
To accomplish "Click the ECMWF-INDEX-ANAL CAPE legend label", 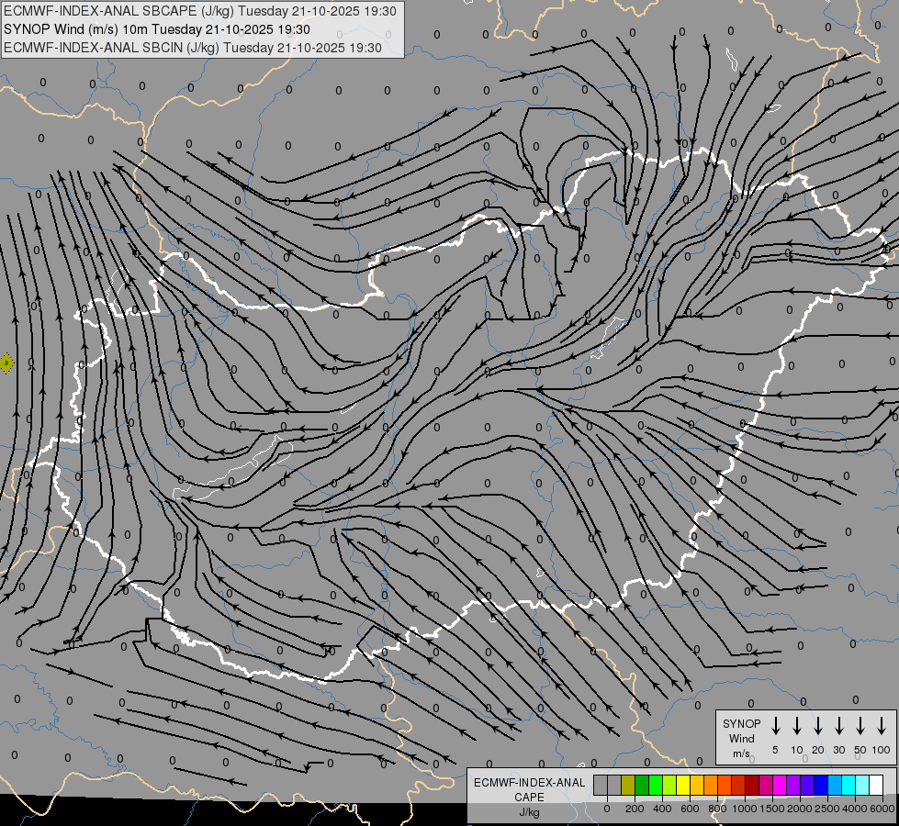I will [529, 789].
